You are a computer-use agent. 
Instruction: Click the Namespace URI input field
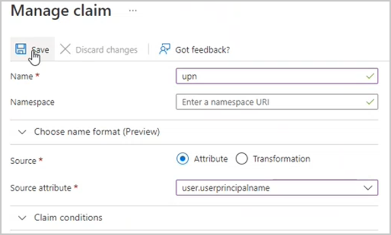(x=268, y=102)
